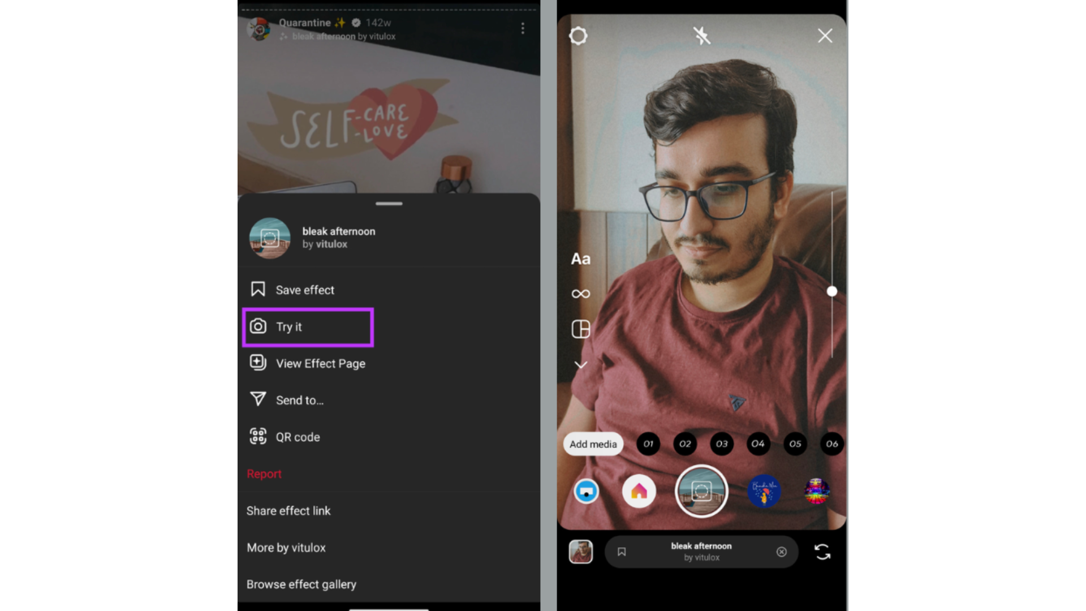The height and width of the screenshot is (611, 1086).
Task: Click the chevron collapse arrow
Action: 581,365
